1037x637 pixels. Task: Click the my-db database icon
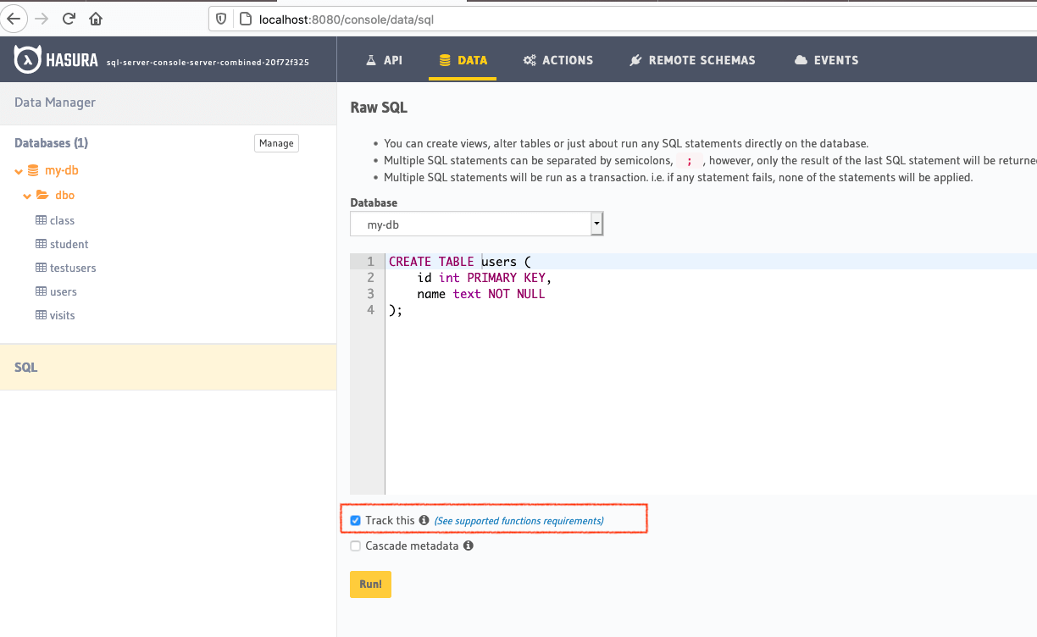pyautogui.click(x=33, y=170)
